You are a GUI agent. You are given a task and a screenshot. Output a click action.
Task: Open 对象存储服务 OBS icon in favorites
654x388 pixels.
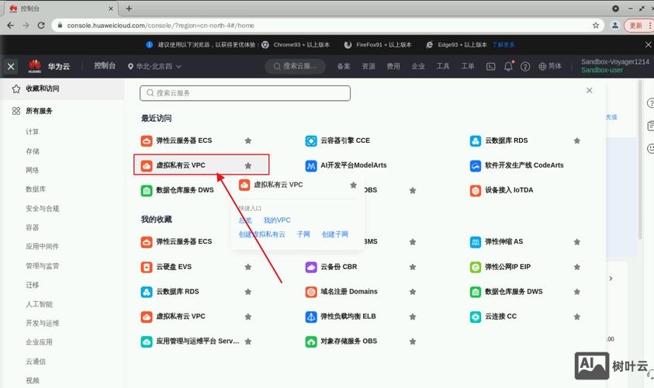point(311,341)
